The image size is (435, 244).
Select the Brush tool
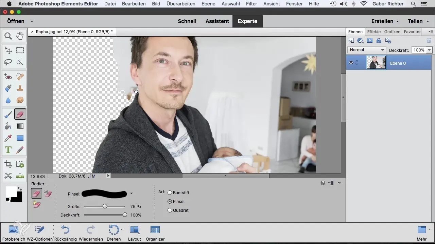pos(8,115)
